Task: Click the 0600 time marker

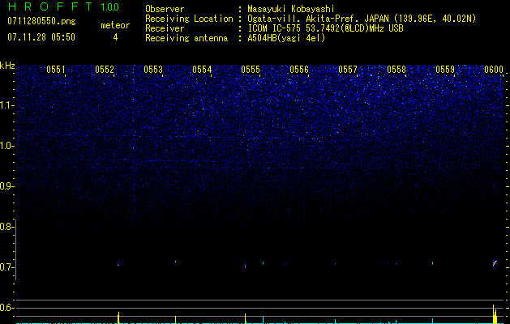Action: pos(494,70)
